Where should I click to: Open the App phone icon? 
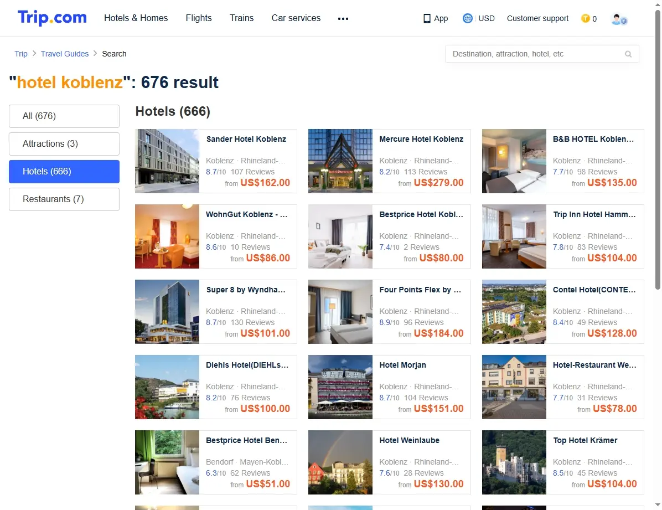point(427,19)
